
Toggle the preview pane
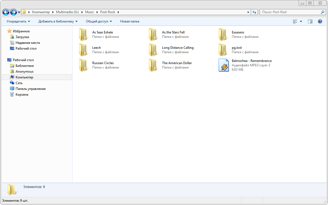[310, 21]
